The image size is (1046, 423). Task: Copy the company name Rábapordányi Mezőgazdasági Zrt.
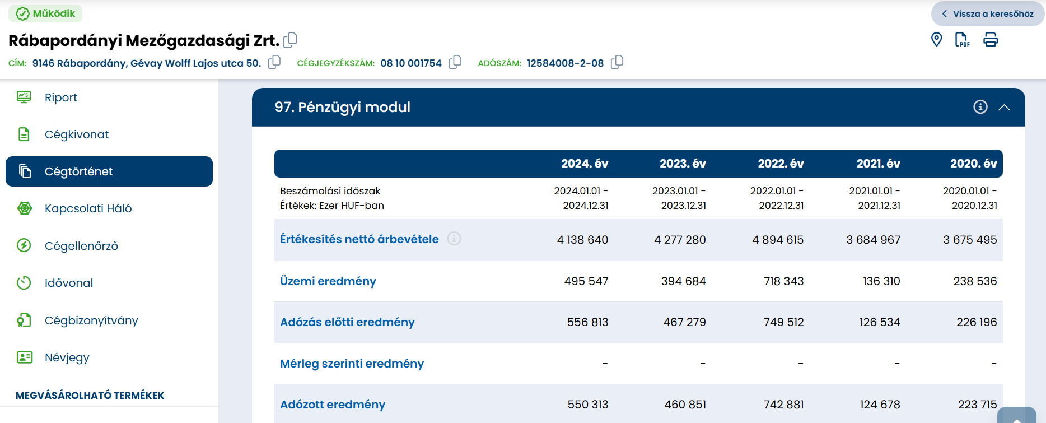click(290, 40)
